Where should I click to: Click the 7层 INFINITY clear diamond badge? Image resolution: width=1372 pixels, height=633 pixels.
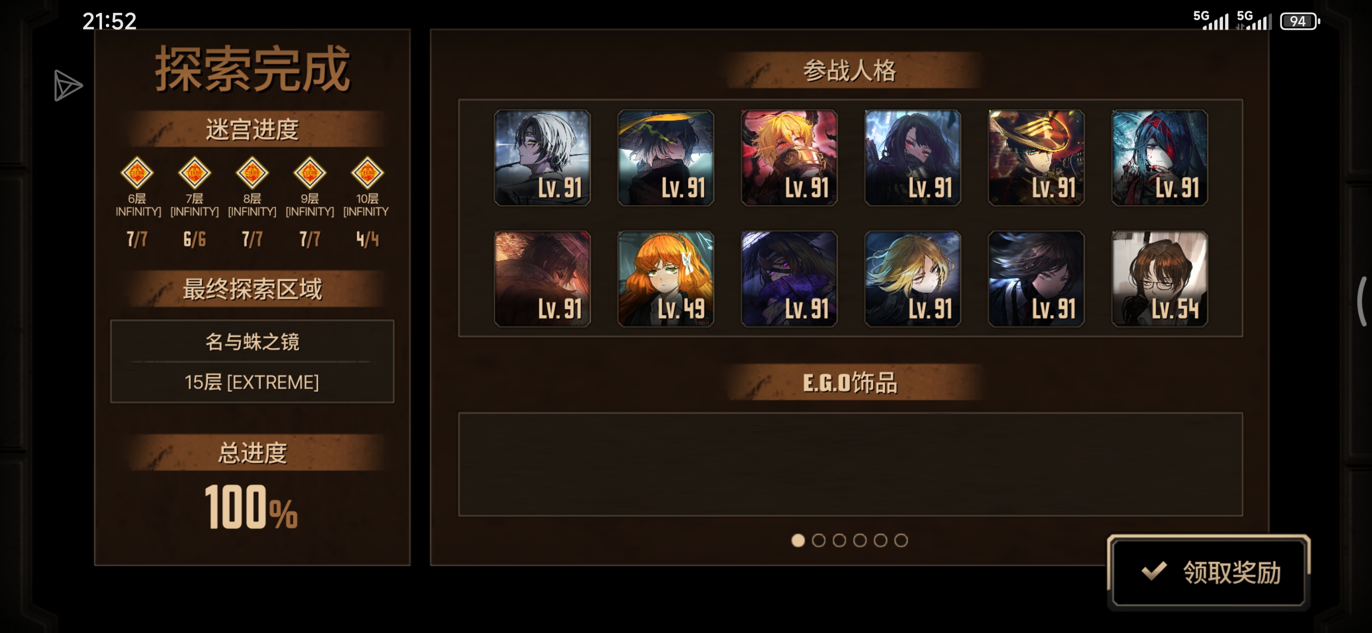195,173
